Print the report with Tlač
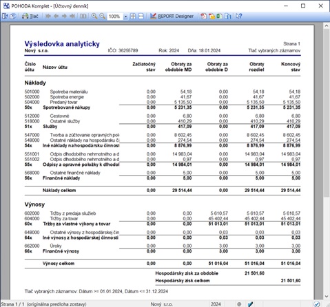This screenshot has width=330, height=307. click(30, 16)
